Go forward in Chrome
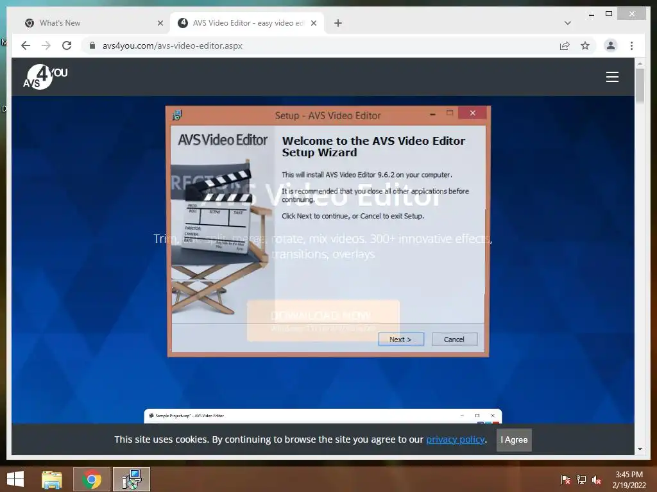This screenshot has width=657, height=492. click(x=46, y=45)
